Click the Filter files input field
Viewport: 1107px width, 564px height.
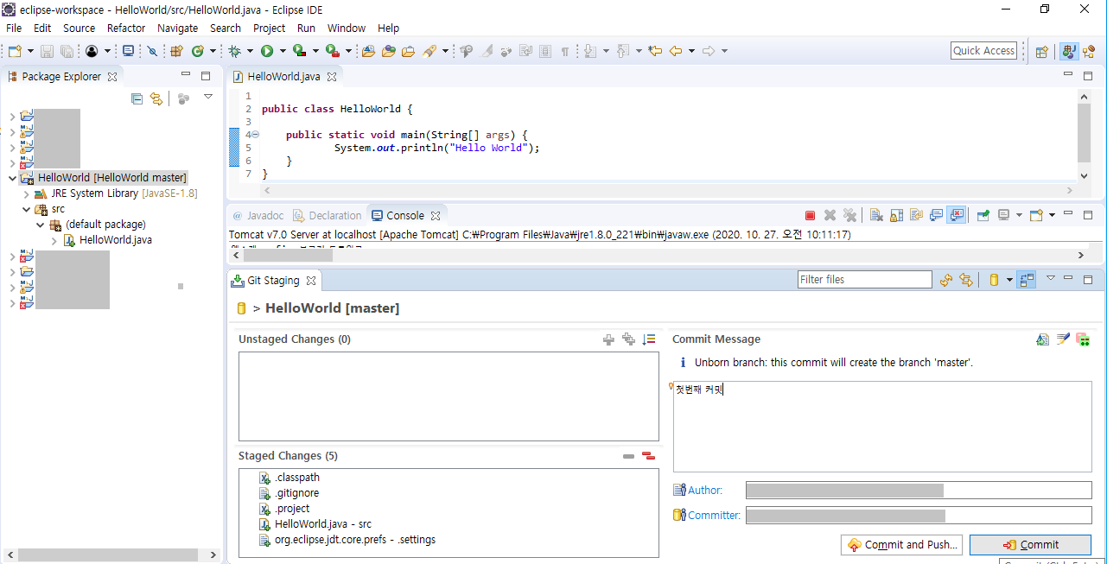(865, 280)
